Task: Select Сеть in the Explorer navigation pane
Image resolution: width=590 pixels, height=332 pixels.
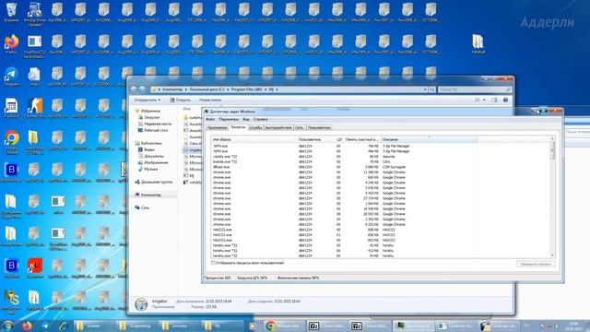Action: (x=142, y=207)
